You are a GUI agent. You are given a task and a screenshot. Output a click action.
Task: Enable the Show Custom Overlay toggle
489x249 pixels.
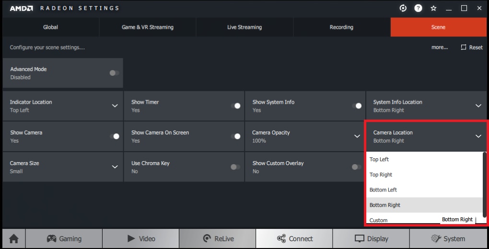[357, 167]
